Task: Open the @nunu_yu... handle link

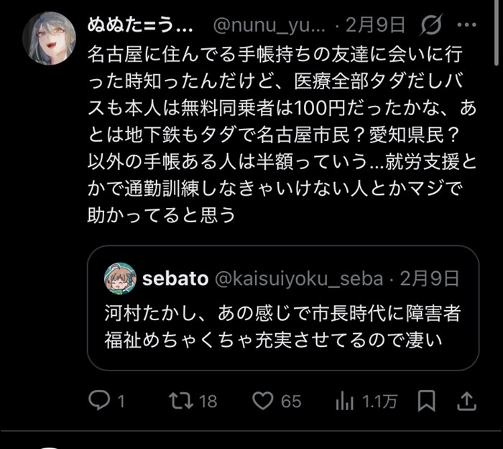Action: (269, 27)
